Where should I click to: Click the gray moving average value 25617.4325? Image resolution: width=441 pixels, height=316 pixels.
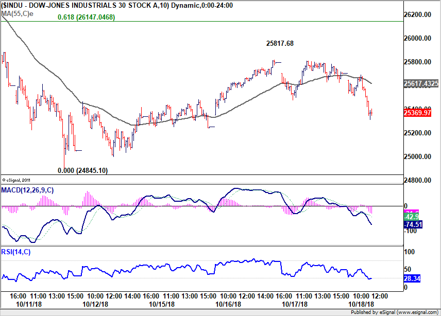[x=421, y=83]
